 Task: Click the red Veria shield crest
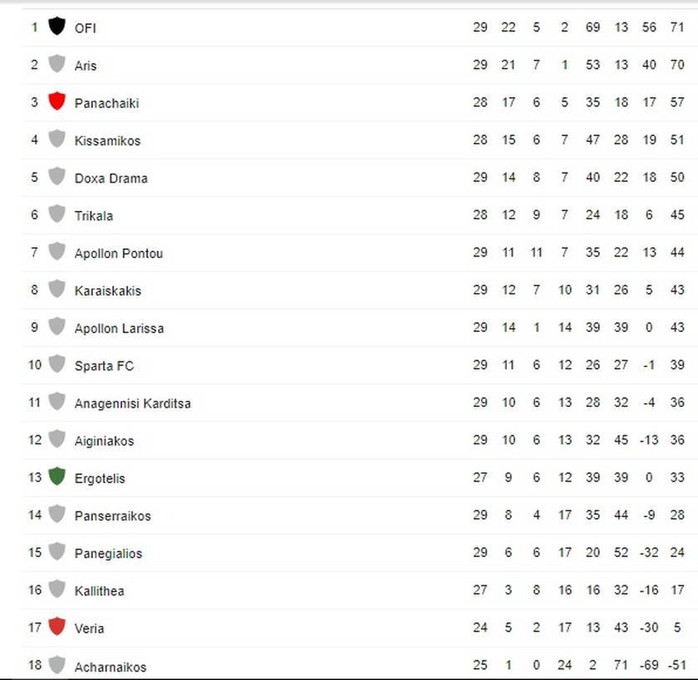pyautogui.click(x=57, y=627)
